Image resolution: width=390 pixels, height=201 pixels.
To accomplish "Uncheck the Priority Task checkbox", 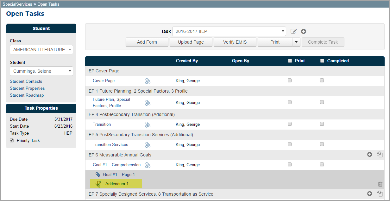I will coord(12,140).
